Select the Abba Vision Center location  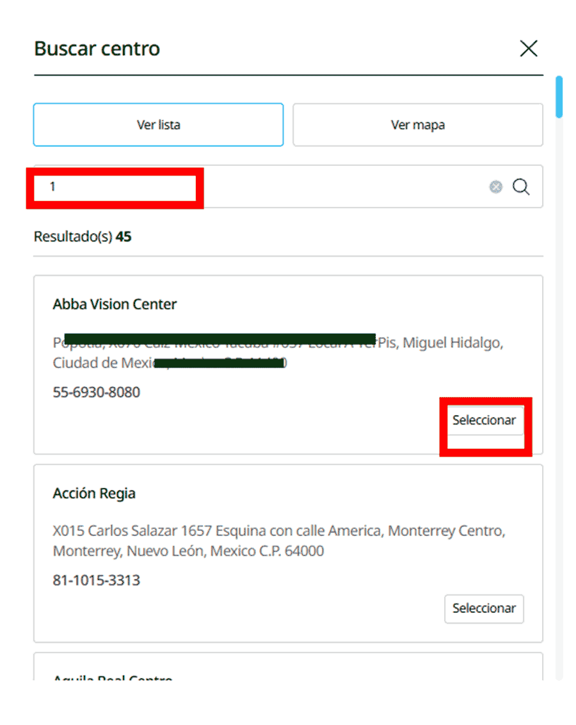point(484,420)
